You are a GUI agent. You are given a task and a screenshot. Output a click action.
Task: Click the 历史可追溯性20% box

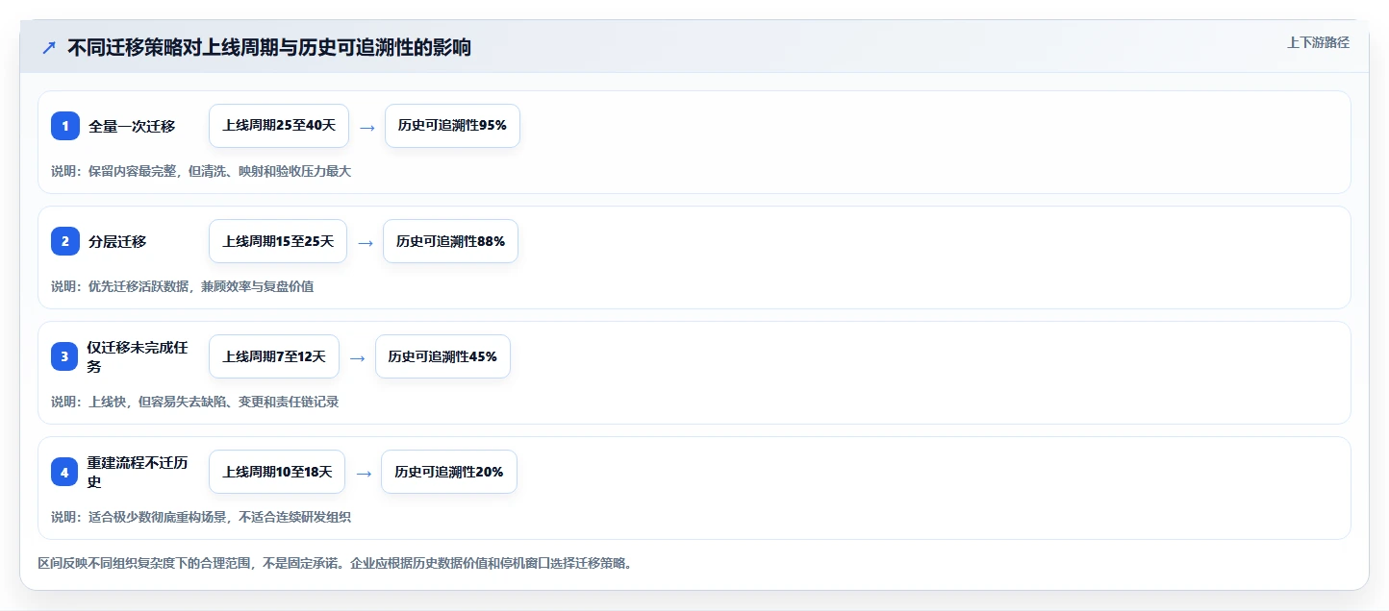(x=448, y=472)
